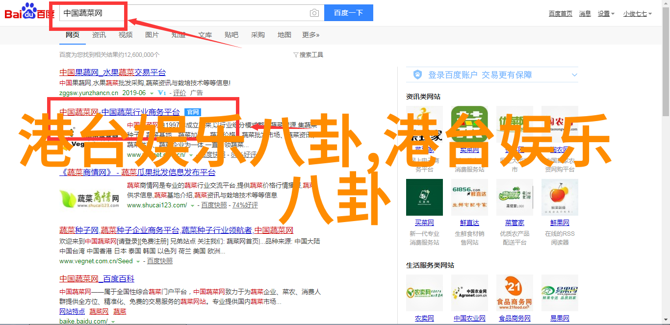The image size is (670, 325).
Task: Open the 鲜果网 red apple thumbnail
Action: click(x=560, y=197)
